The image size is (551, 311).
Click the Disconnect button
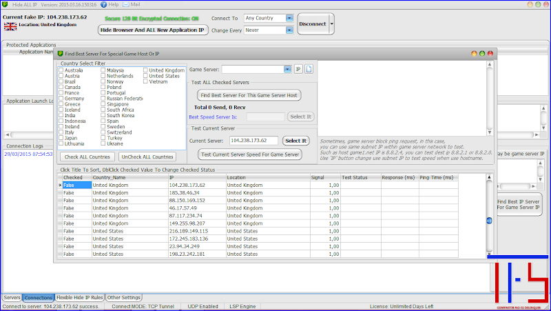(x=313, y=24)
